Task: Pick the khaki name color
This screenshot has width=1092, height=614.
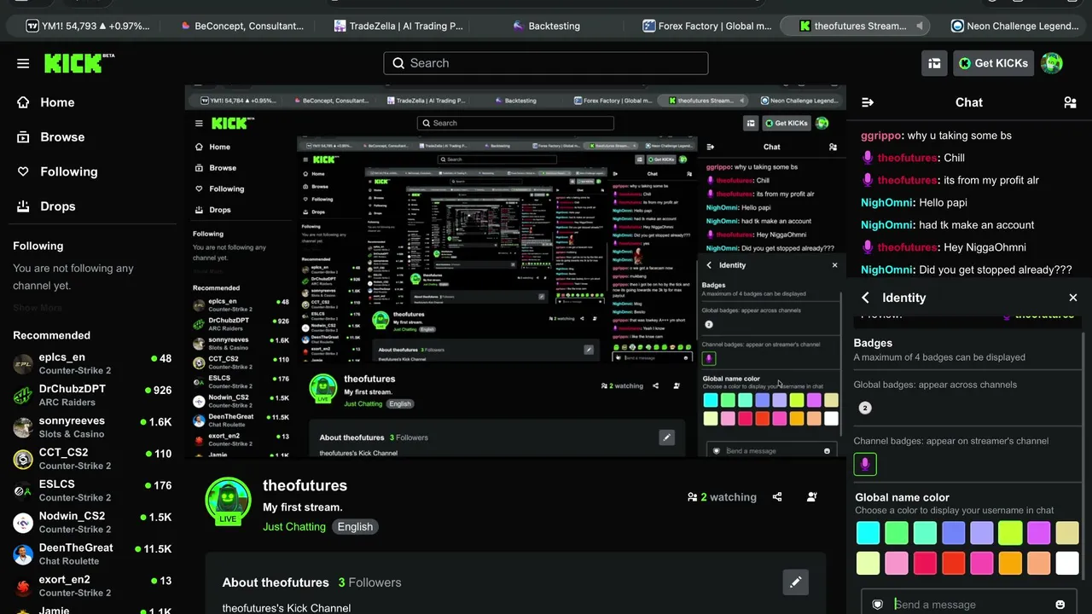Action: pyautogui.click(x=1067, y=533)
